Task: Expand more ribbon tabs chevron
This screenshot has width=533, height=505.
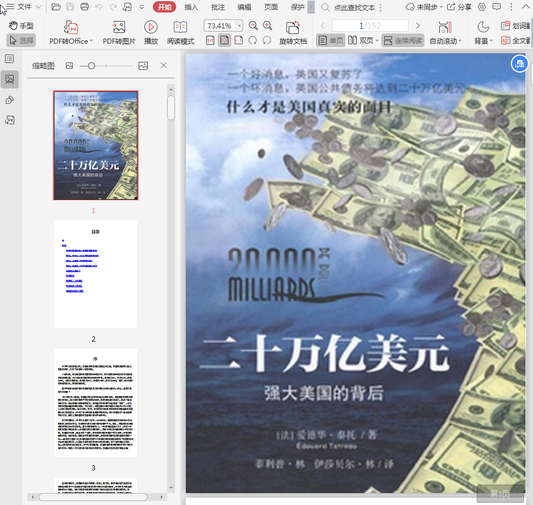Action: coord(311,7)
